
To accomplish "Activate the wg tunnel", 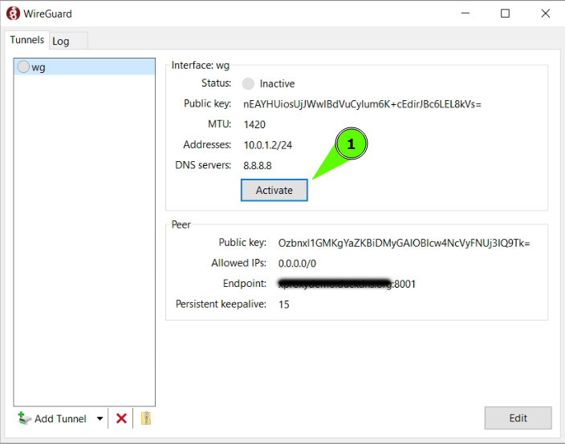I will (274, 190).
